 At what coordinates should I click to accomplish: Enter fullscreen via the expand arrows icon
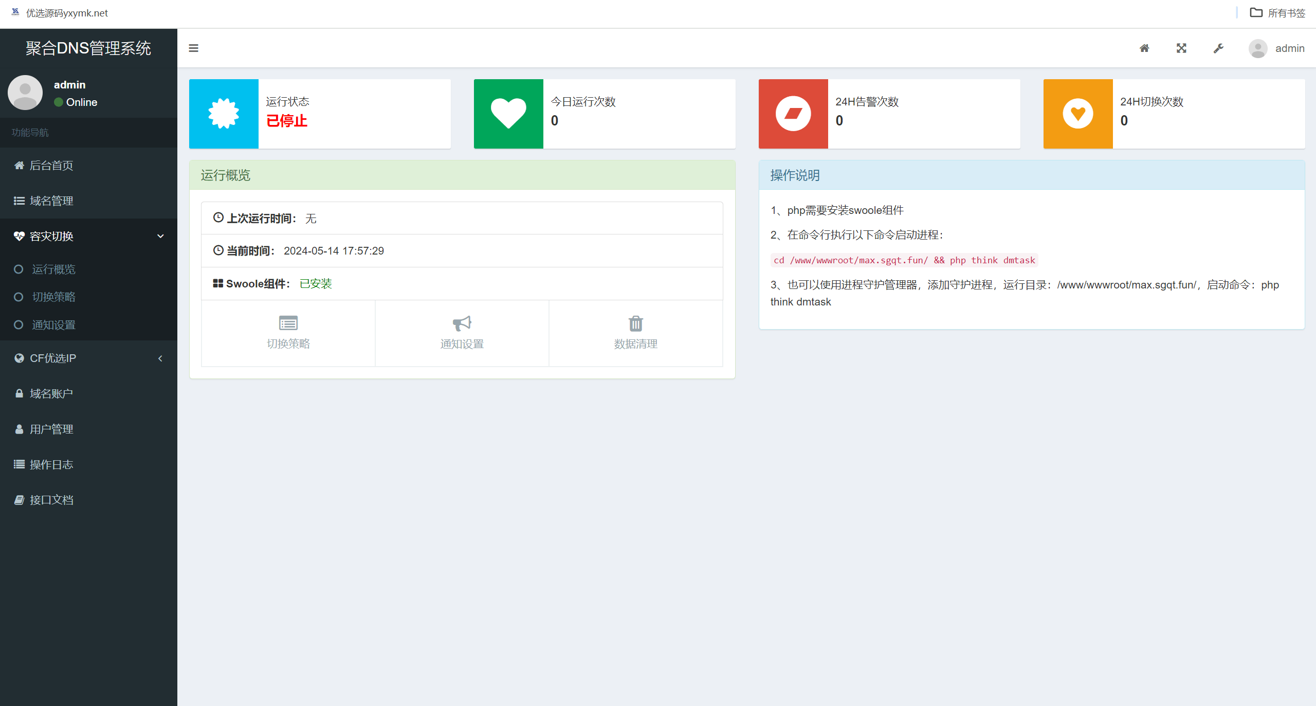tap(1181, 48)
